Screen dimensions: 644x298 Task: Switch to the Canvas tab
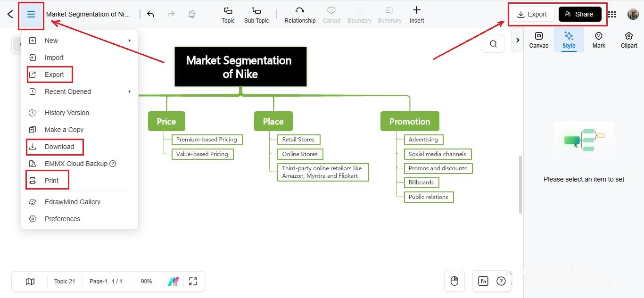[539, 40]
